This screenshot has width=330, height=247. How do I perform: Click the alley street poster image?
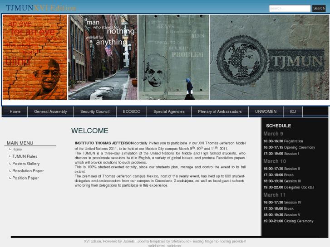103,57
